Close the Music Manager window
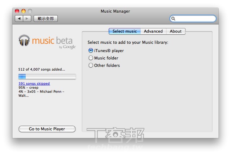Viewport: 231px width, 155px height. point(17,11)
